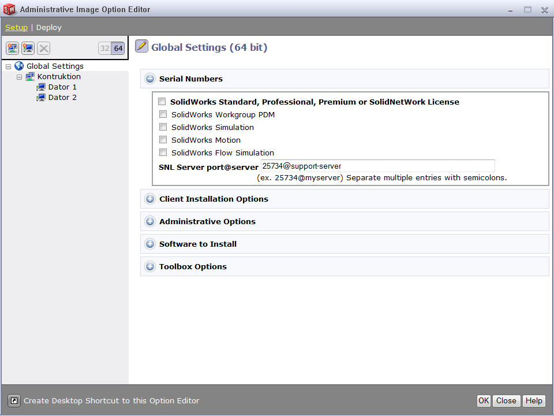
Task: Enable SolidWorks Standard, Professional, Premium license checkbox
Action: pos(162,102)
